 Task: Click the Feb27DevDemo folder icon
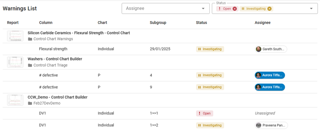coord(30,103)
